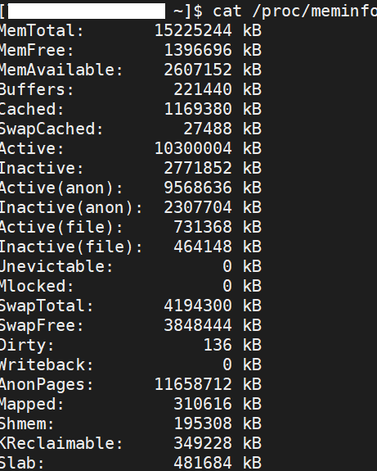The width and height of the screenshot is (377, 471).
Task: Click the Active(file) value 731368
Action: pyautogui.click(x=203, y=227)
